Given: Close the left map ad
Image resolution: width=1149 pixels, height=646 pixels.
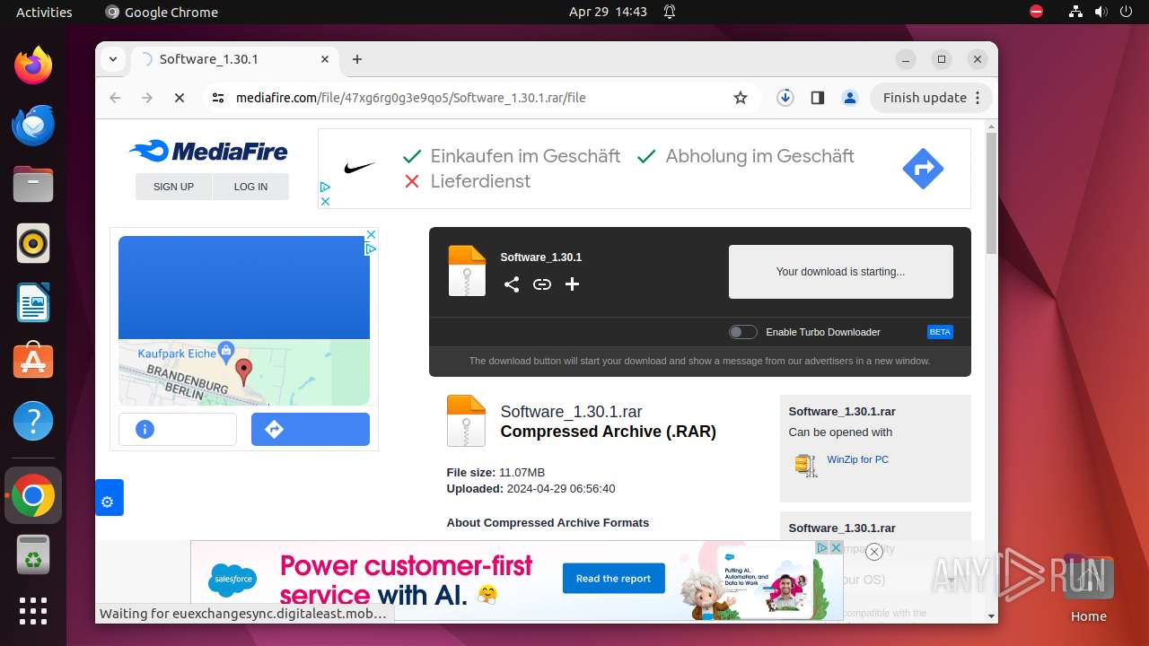Looking at the screenshot, I should point(371,234).
